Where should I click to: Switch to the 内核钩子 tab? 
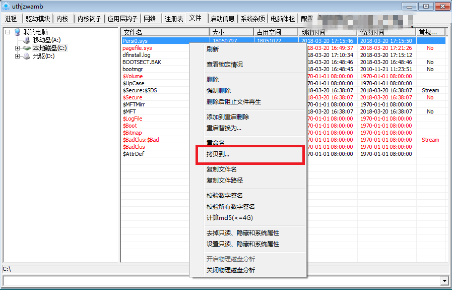89,19
